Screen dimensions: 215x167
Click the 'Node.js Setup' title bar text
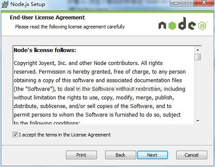pos(28,4)
